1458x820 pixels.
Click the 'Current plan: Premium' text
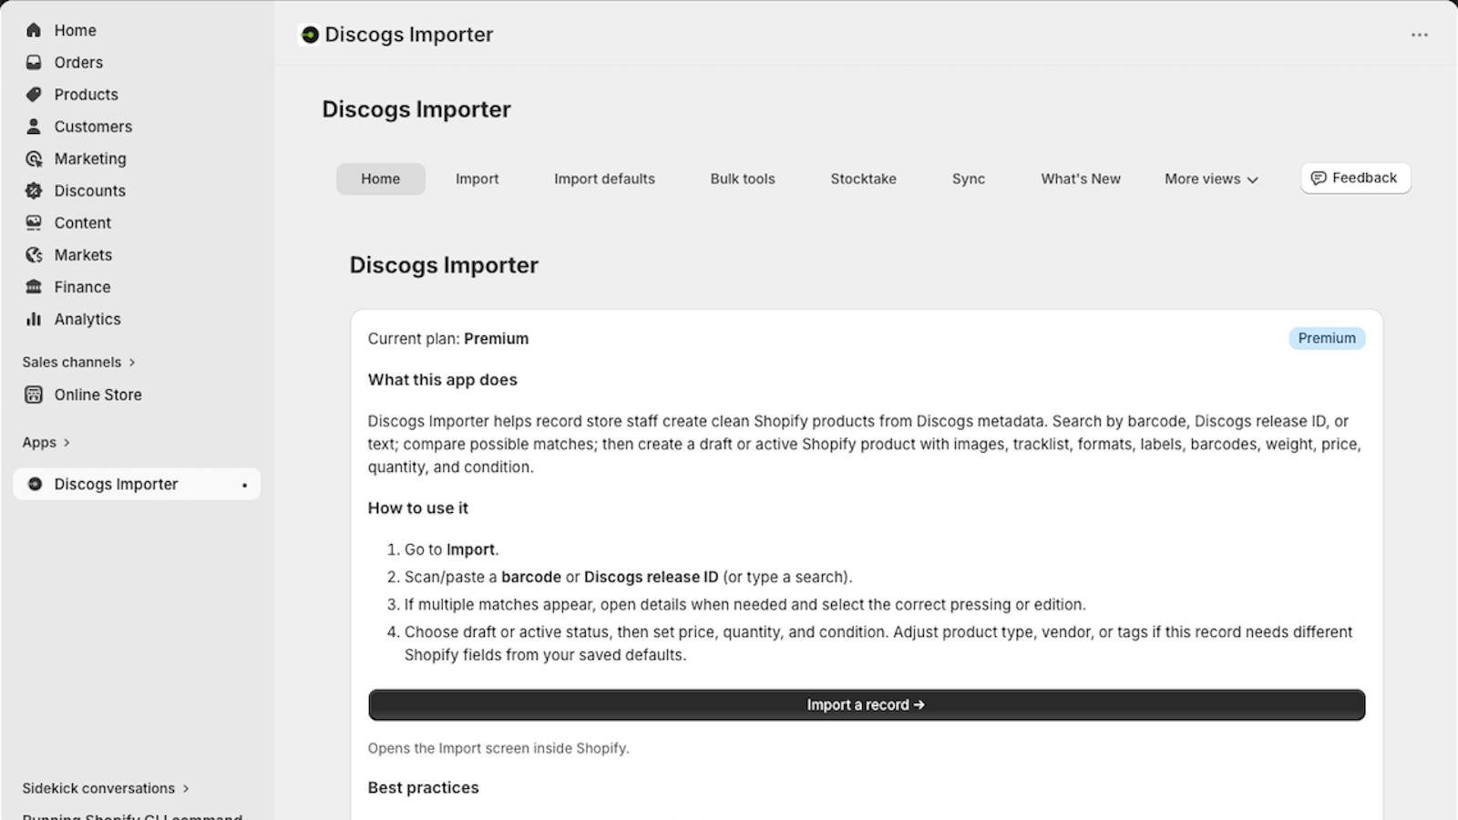pos(448,339)
